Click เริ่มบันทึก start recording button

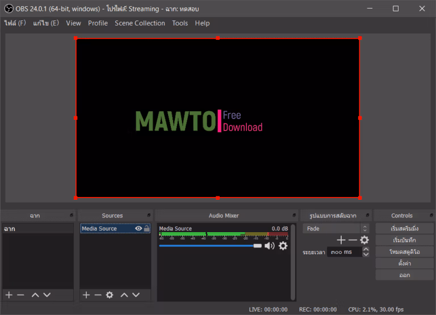click(404, 240)
